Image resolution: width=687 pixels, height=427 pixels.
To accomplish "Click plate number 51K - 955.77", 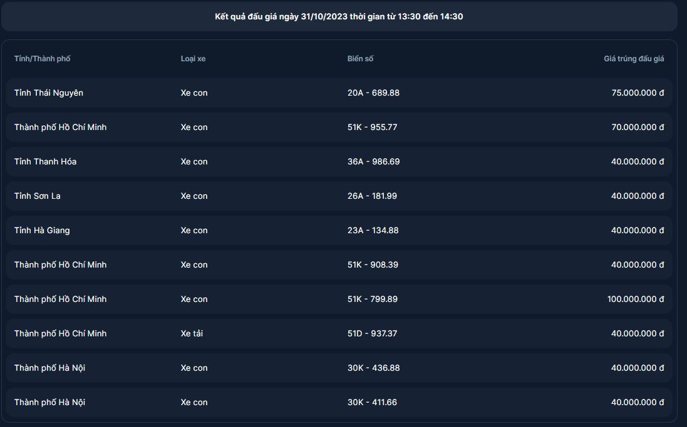I will 372,128.
